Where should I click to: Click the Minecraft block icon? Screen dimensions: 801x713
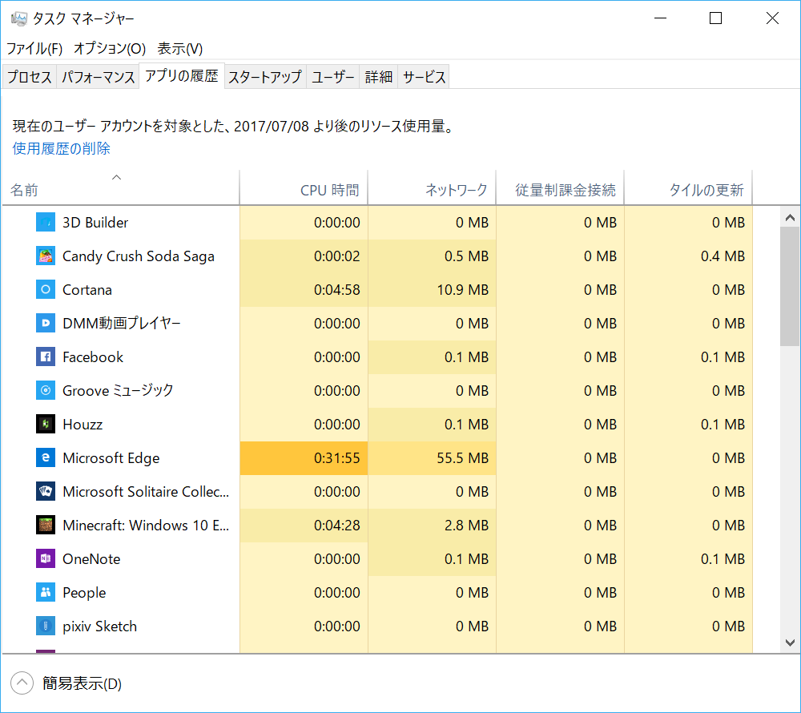(x=46, y=525)
